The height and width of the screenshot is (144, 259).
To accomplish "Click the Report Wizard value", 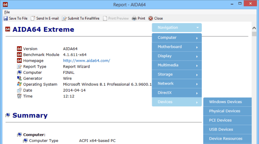I will [x=77, y=67].
